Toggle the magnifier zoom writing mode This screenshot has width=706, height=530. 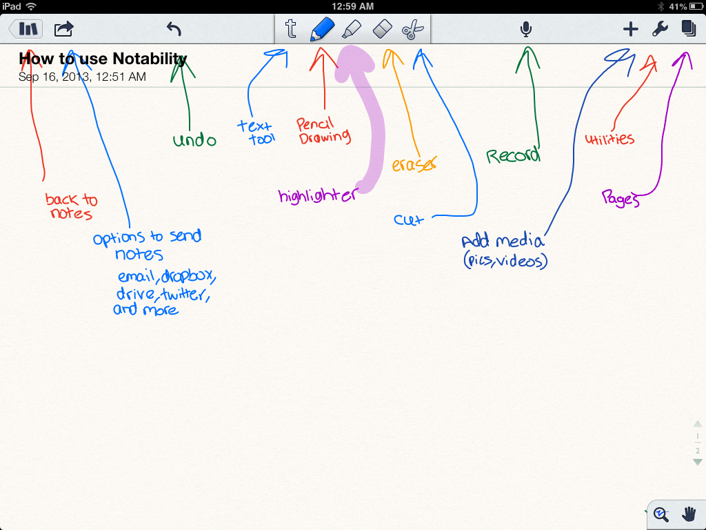coord(661,513)
